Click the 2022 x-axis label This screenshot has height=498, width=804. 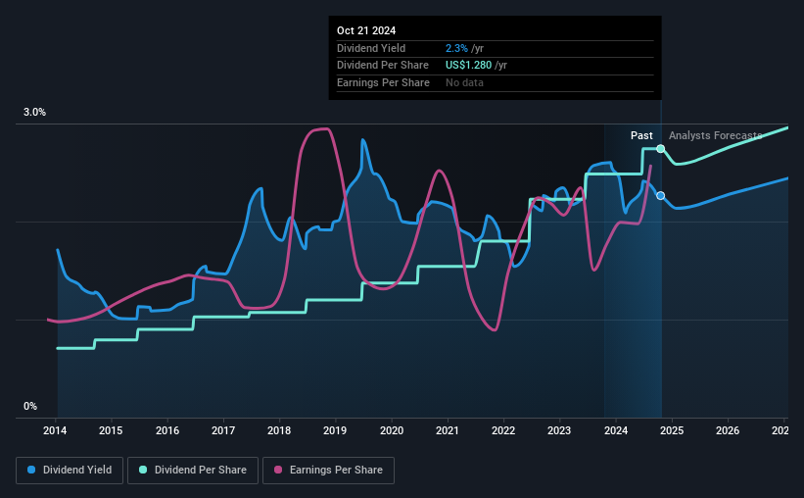[x=503, y=430]
